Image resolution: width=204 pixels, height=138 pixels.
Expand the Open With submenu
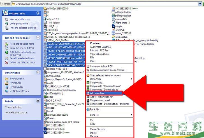[131, 79]
